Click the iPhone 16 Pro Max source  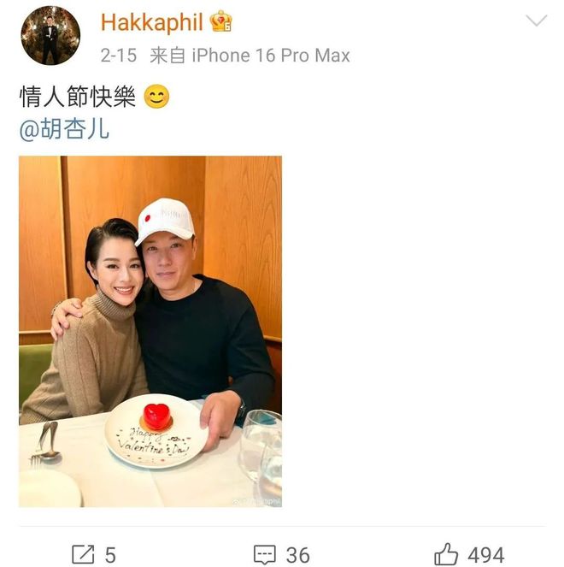pyautogui.click(x=271, y=56)
